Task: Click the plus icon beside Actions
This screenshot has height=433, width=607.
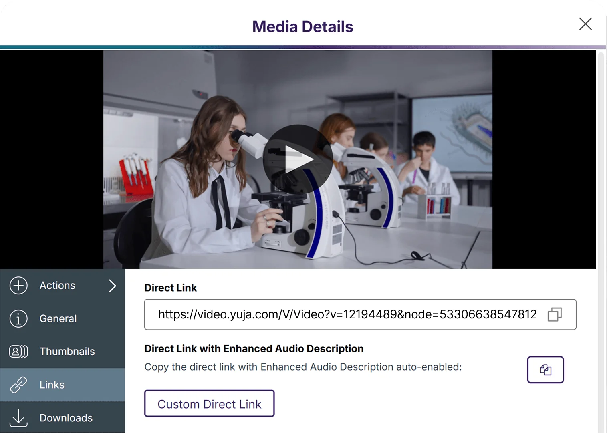Action: (x=18, y=286)
